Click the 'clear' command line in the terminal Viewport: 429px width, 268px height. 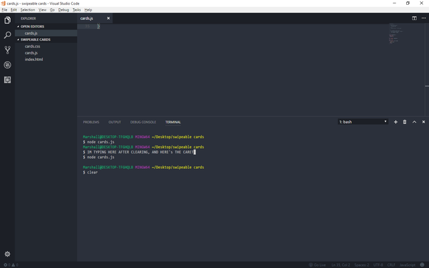click(90, 172)
